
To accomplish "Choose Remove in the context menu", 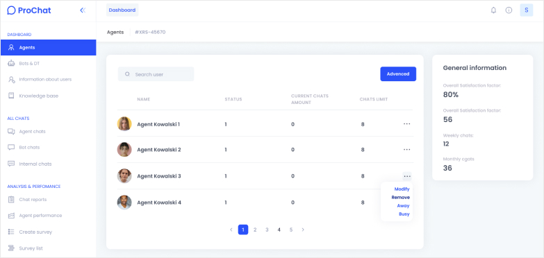I will (401, 198).
